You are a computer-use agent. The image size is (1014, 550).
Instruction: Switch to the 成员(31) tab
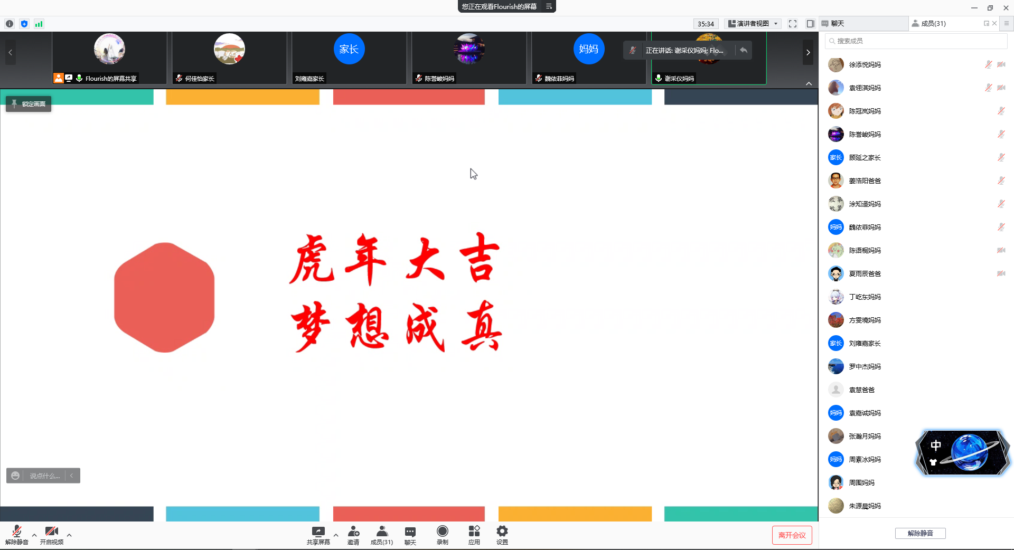(x=933, y=24)
